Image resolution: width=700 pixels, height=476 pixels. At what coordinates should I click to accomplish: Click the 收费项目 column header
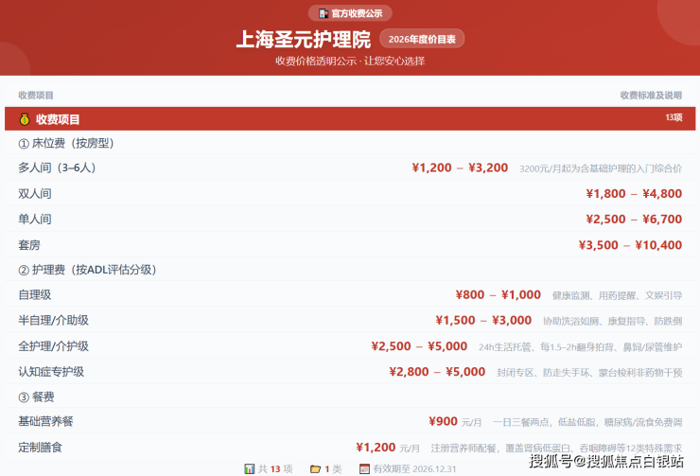[36, 96]
